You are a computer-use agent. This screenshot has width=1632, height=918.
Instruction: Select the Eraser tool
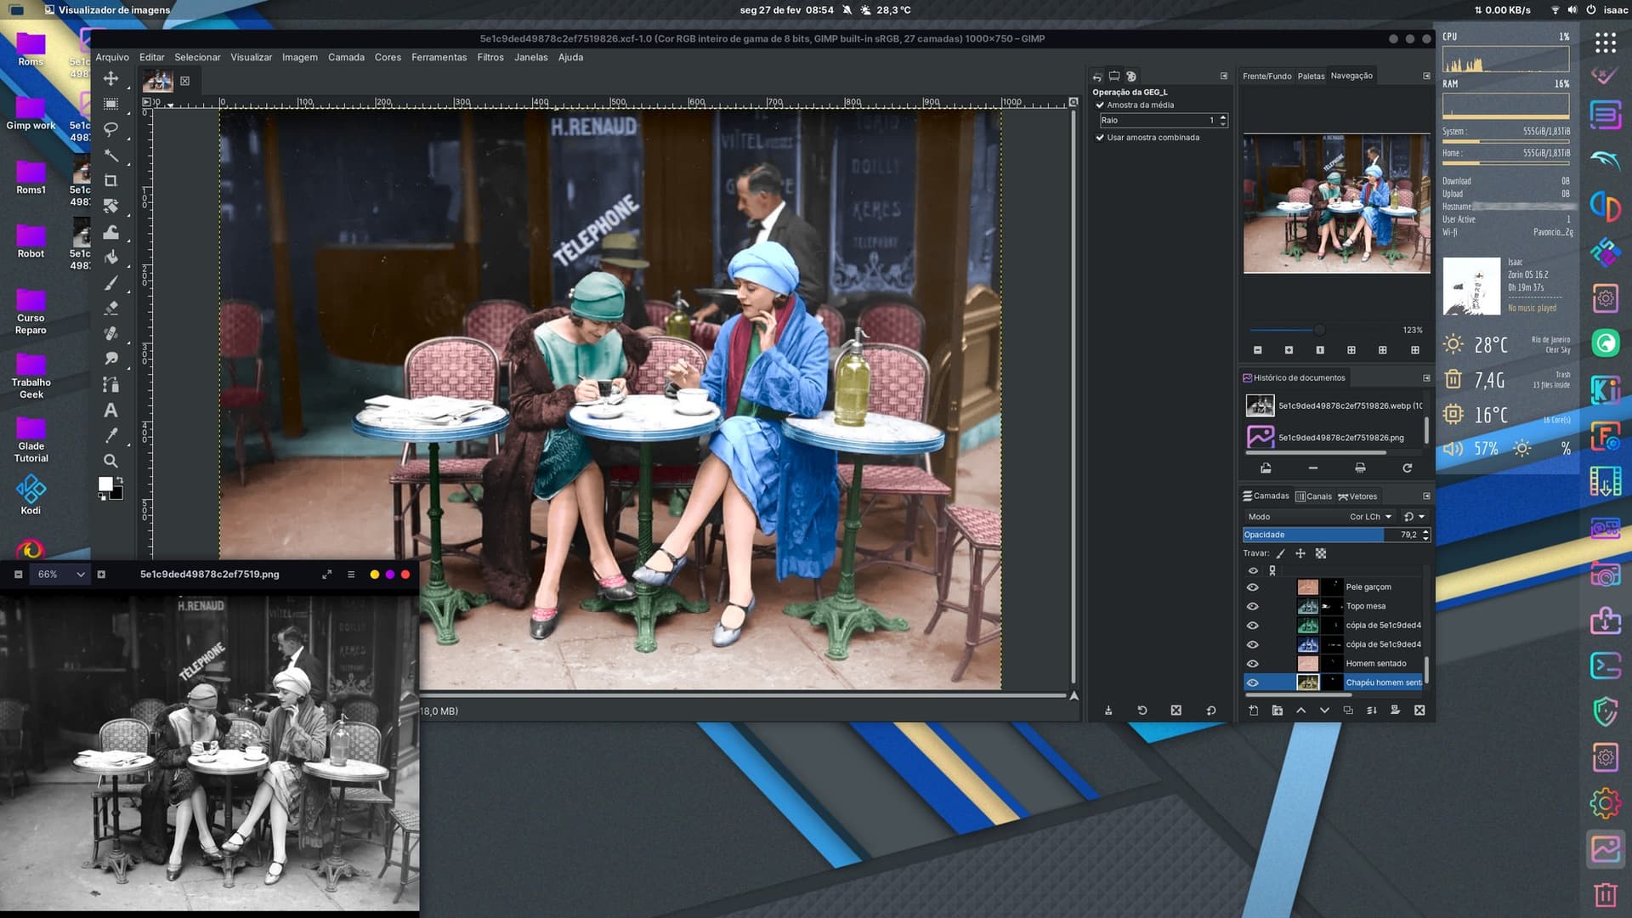[110, 308]
